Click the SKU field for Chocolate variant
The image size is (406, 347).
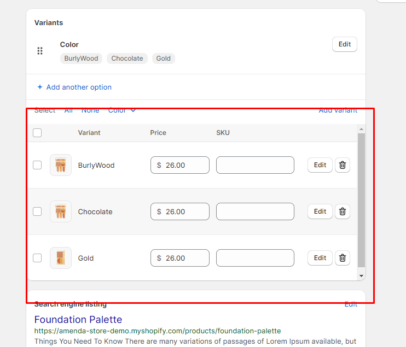255,211
